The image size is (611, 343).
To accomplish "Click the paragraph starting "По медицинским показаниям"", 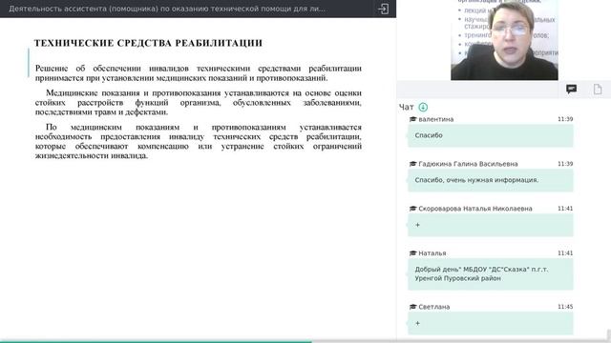I will coord(199,141).
